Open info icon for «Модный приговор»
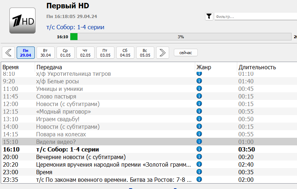 [x=199, y=111]
